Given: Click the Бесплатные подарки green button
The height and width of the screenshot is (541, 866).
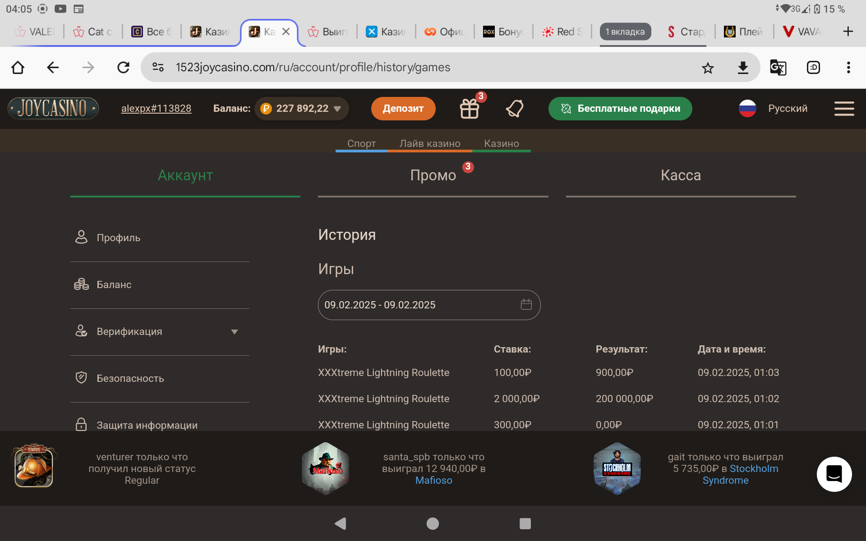Looking at the screenshot, I should 620,109.
